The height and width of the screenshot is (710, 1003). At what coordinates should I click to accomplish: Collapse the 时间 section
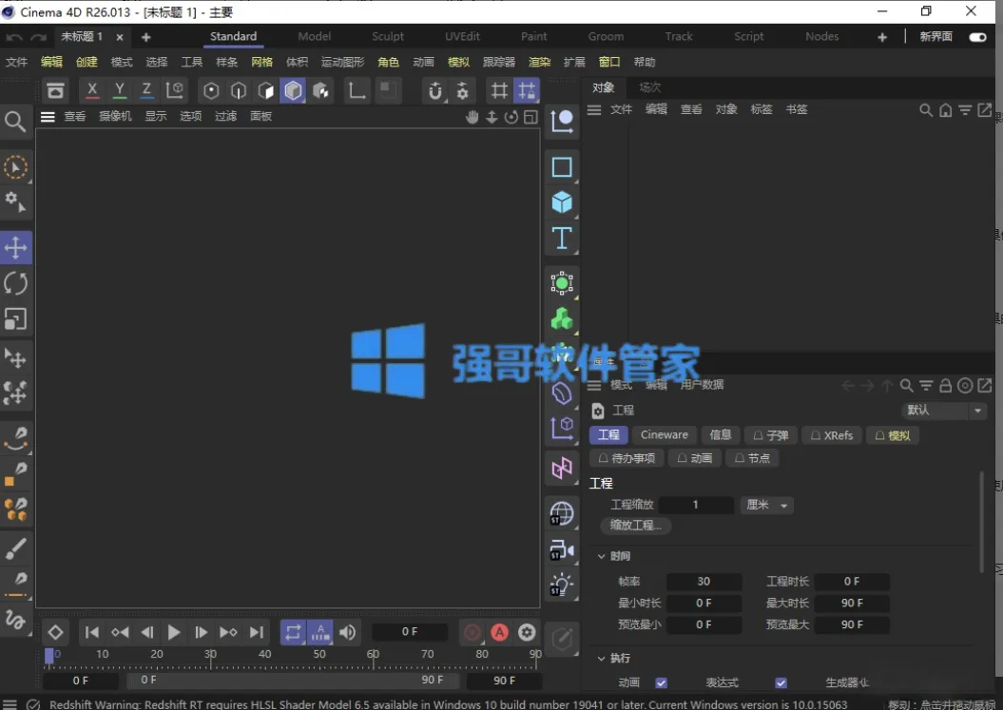click(601, 556)
